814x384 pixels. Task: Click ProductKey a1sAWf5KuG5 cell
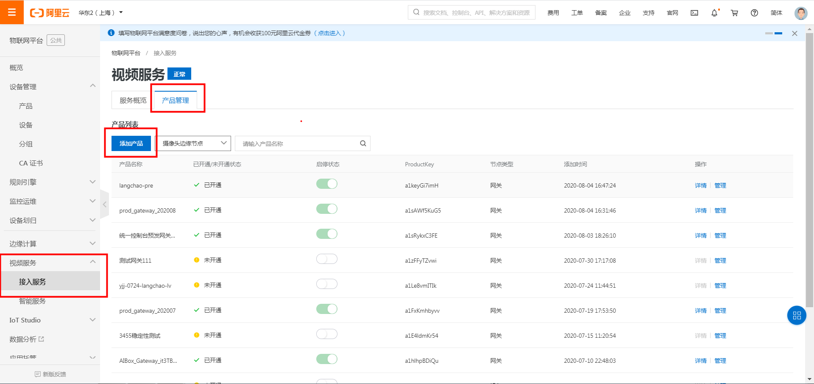423,210
